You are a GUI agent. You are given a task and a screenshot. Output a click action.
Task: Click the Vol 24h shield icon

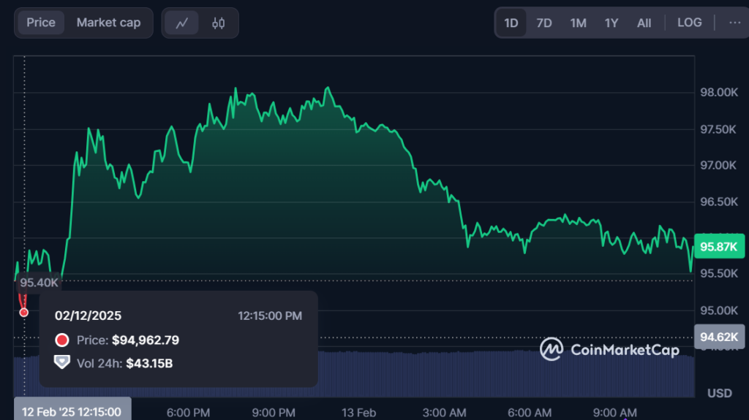(x=62, y=362)
